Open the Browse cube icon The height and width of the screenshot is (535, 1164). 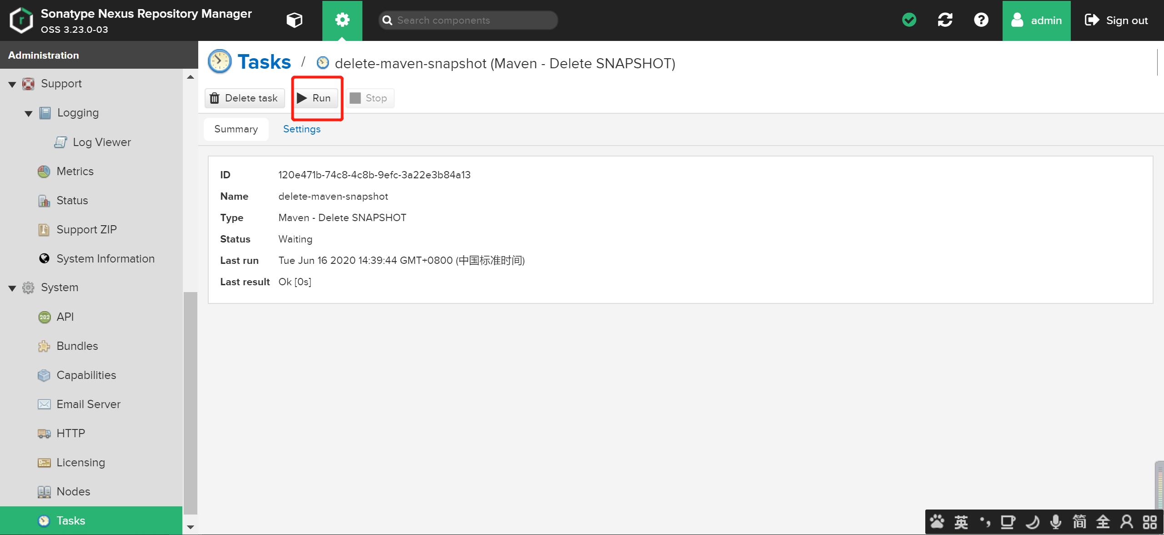(294, 20)
